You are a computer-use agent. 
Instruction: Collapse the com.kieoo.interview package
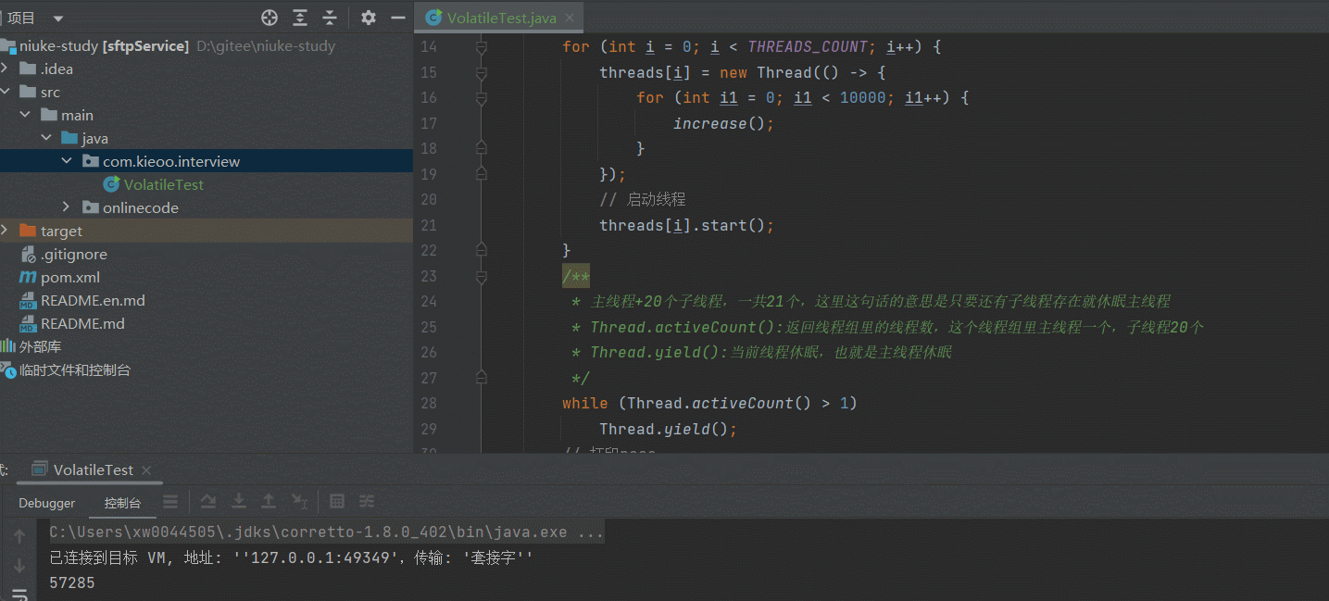click(66, 161)
